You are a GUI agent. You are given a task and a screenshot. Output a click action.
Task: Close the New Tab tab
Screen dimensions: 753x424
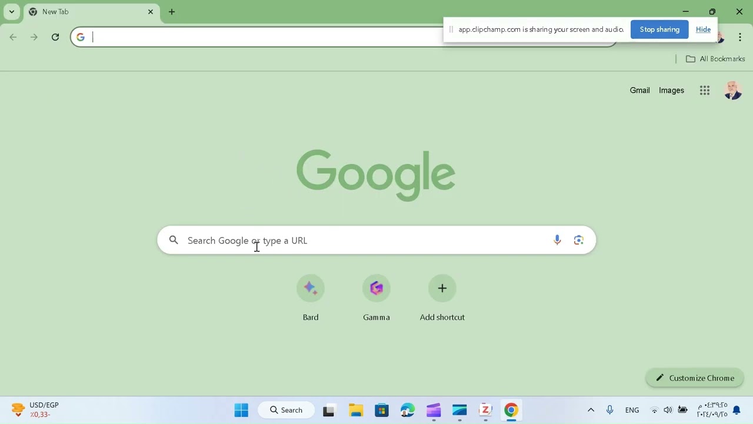point(151,12)
